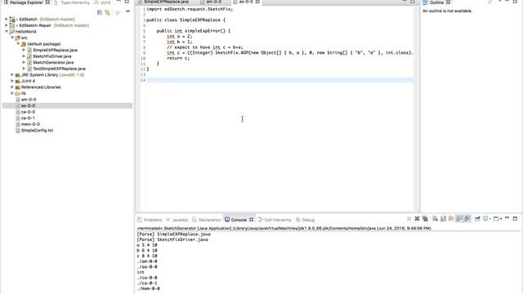The image size is (523, 294).
Task: Select SketchFixDriver.java file in explorer
Action: pyautogui.click(x=52, y=56)
